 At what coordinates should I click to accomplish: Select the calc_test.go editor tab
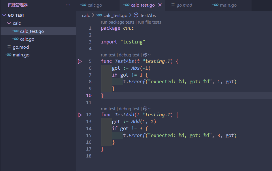click(x=142, y=5)
